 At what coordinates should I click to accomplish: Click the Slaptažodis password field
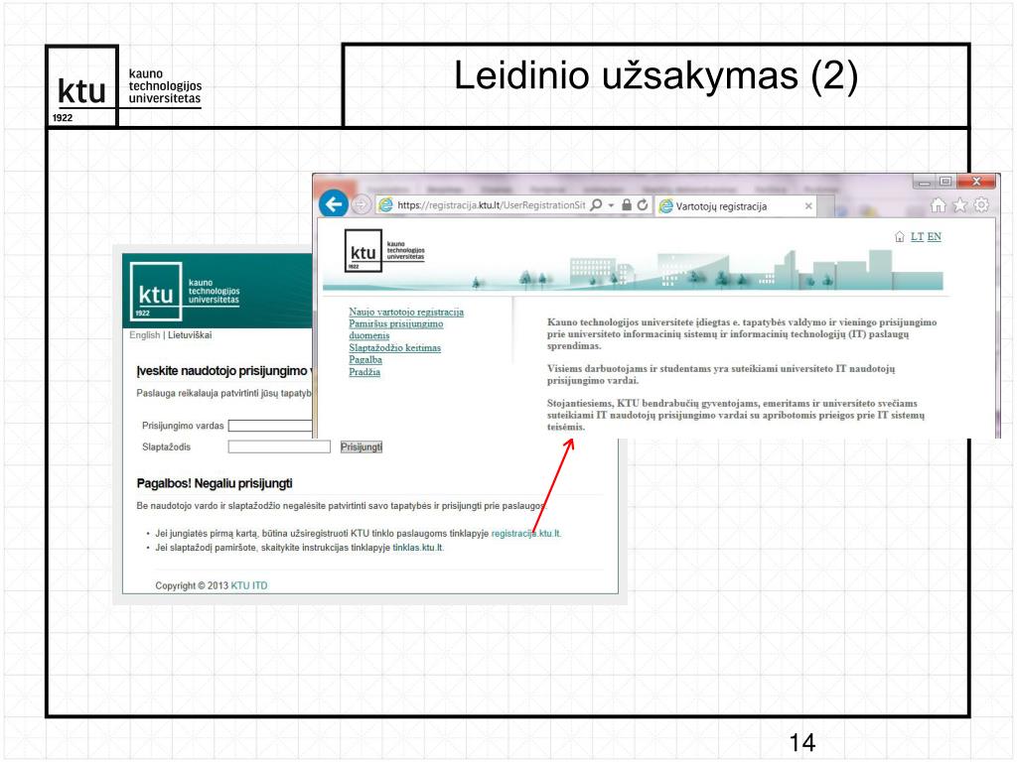tap(279, 446)
